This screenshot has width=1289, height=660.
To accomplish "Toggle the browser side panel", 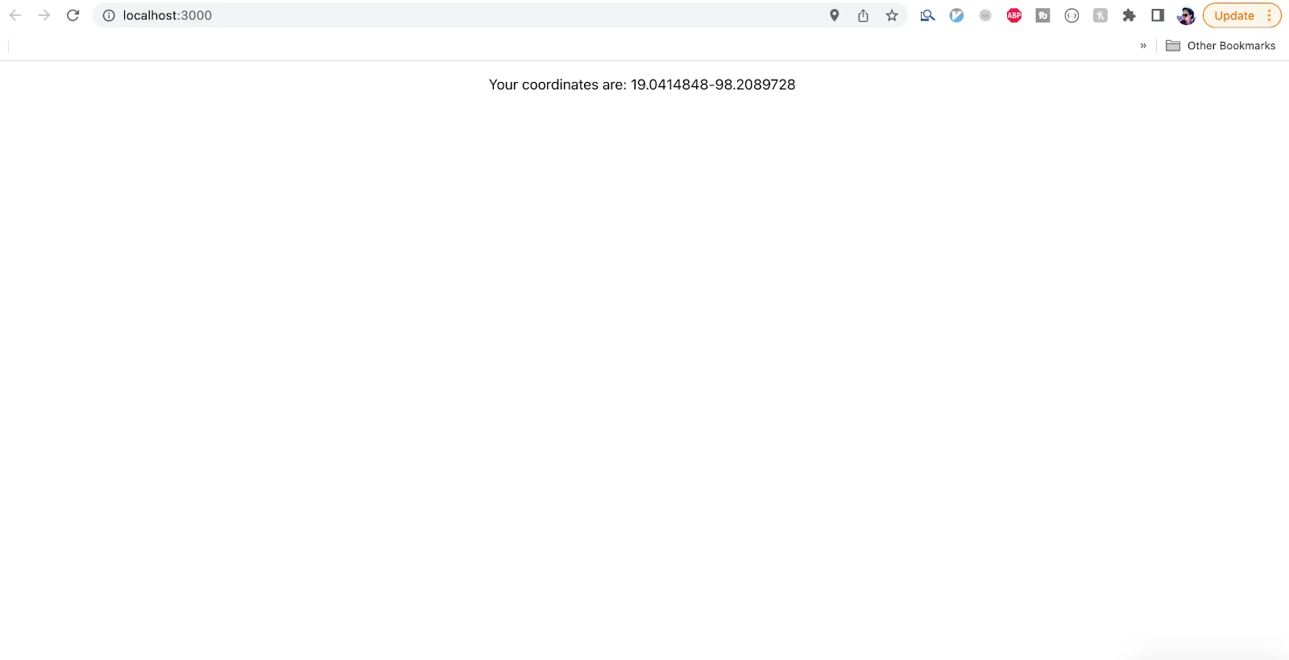I will [x=1158, y=15].
